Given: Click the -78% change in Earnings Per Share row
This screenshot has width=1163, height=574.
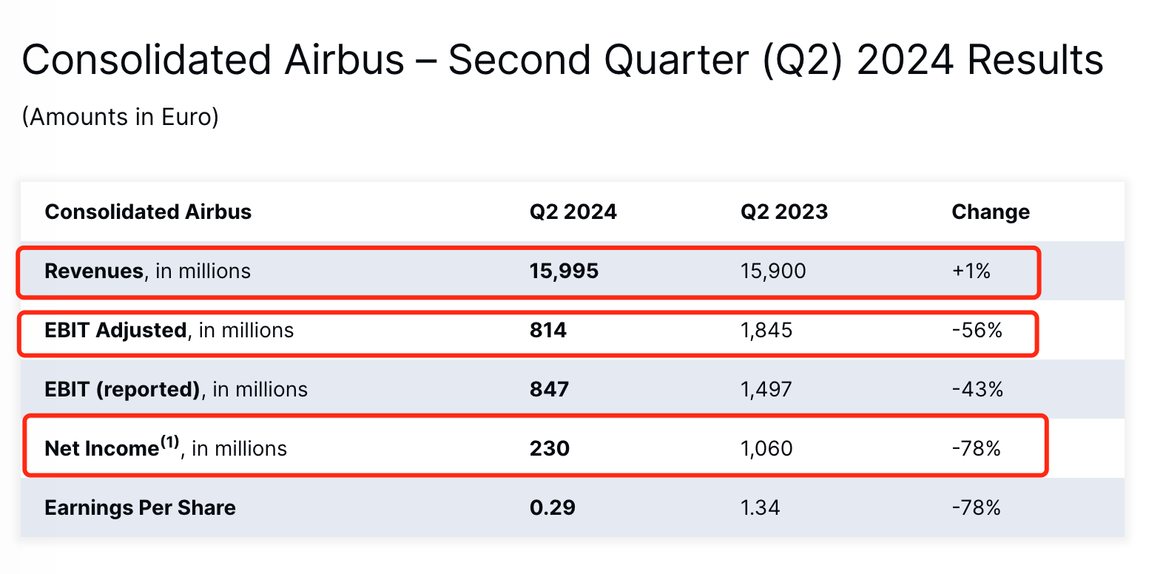Looking at the screenshot, I should point(976,508).
